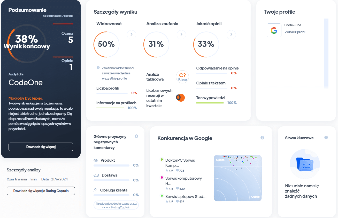Click the Informacje na profilach progress bar
This screenshot has width=338, height=218.
coord(110,108)
